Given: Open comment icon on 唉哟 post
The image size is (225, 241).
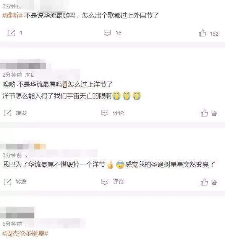Looking at the screenshot, I should coord(105,113).
